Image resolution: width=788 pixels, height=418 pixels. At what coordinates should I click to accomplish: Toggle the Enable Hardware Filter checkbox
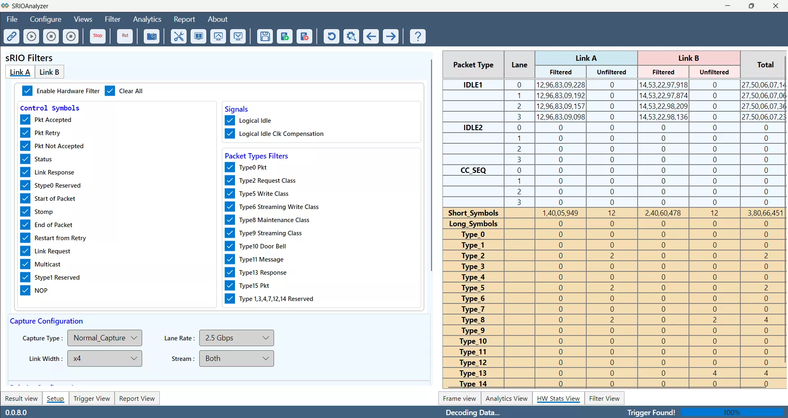(28, 91)
